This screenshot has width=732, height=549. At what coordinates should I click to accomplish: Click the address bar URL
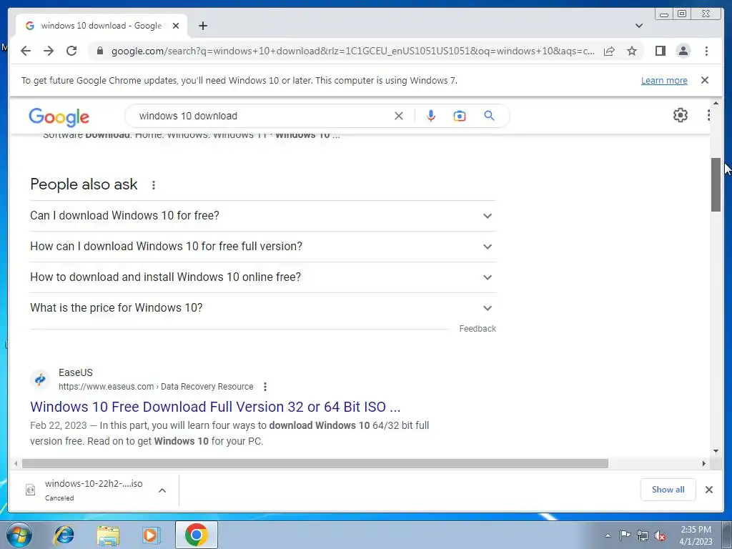(x=352, y=51)
